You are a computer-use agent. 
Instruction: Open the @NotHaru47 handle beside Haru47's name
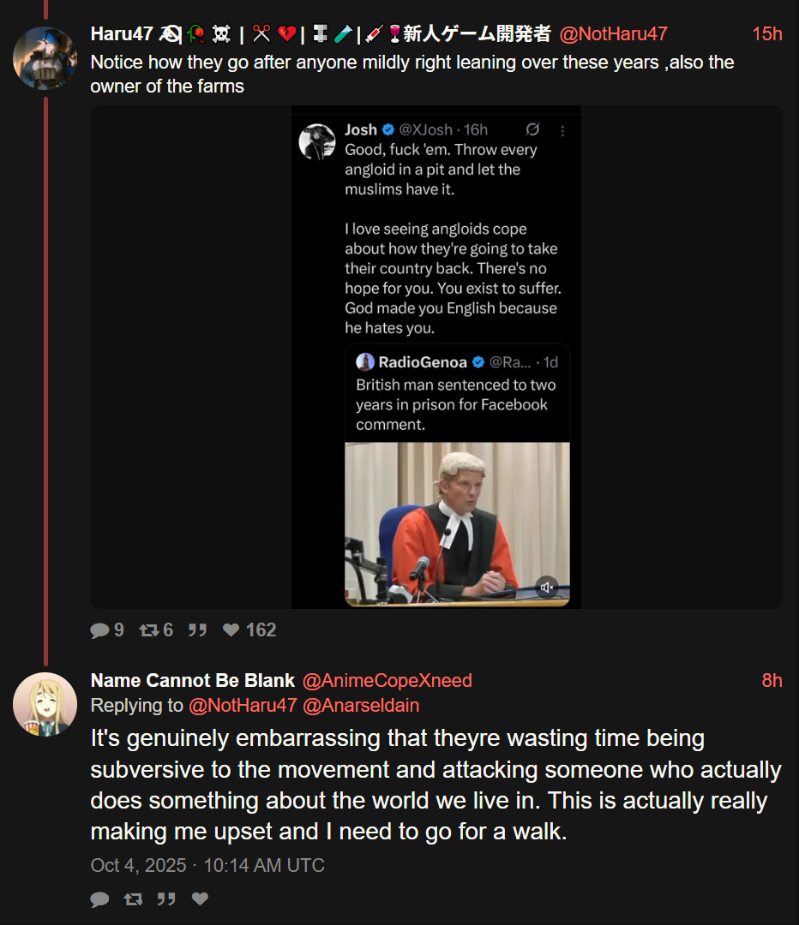(x=613, y=34)
